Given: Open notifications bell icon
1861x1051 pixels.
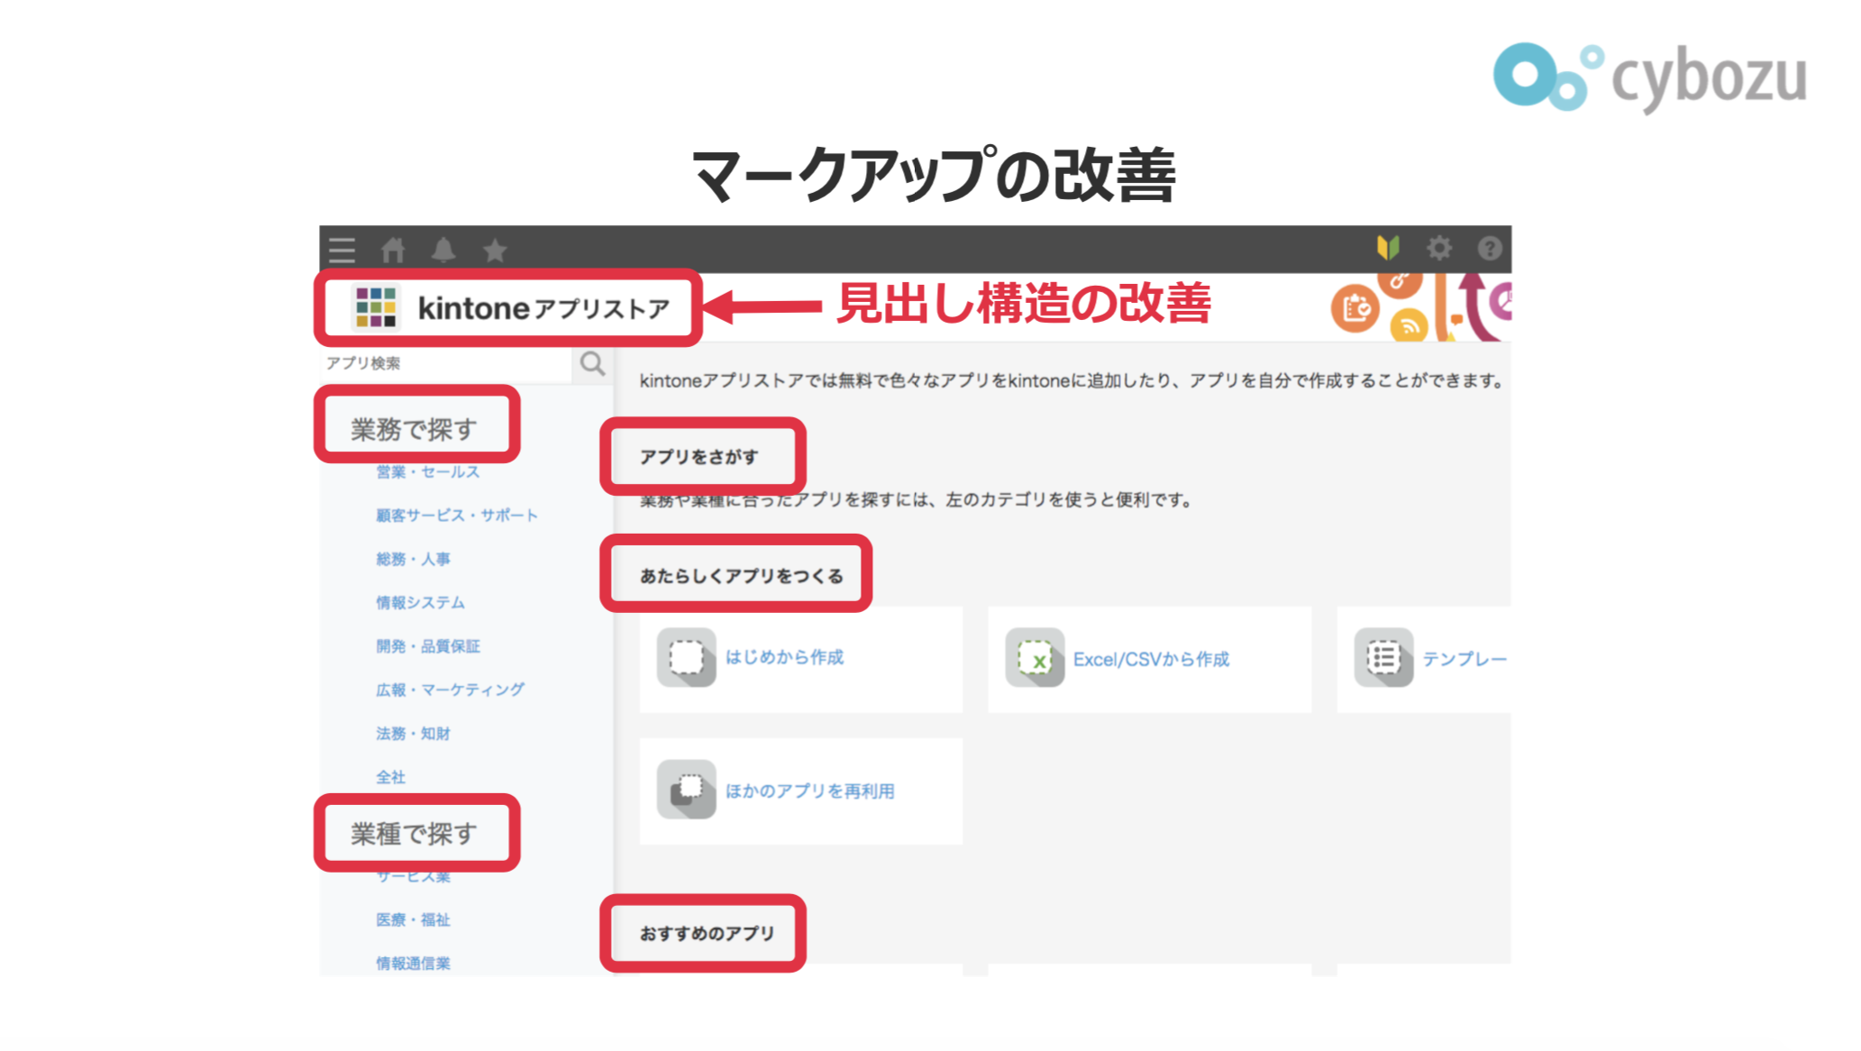Looking at the screenshot, I should coord(443,250).
